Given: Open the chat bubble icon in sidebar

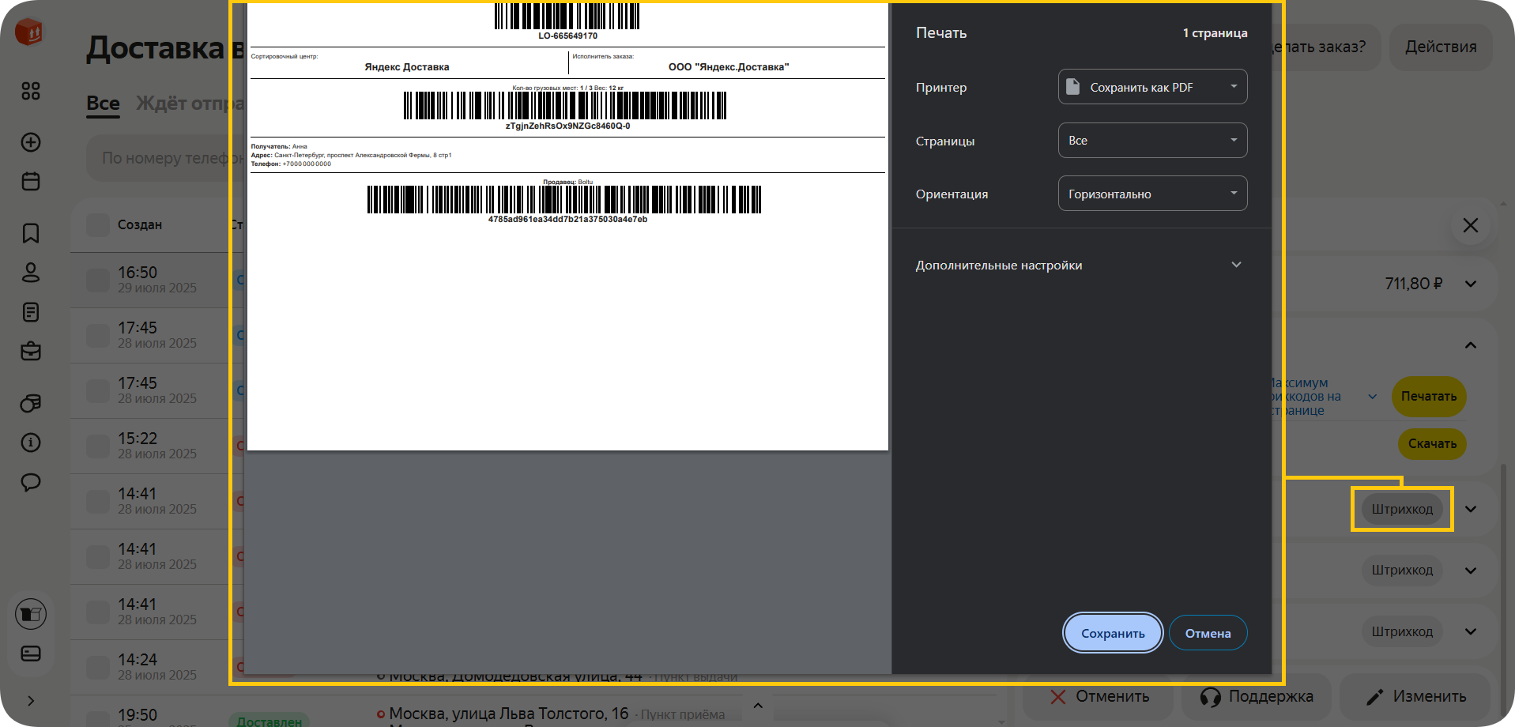Looking at the screenshot, I should coord(31,482).
